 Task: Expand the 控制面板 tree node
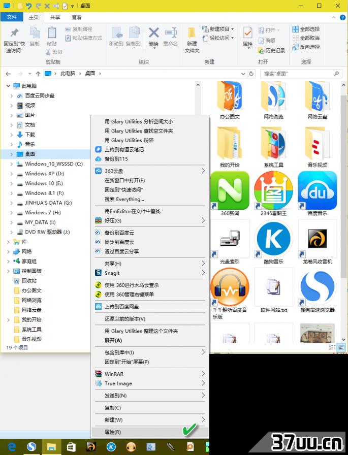tap(8, 271)
